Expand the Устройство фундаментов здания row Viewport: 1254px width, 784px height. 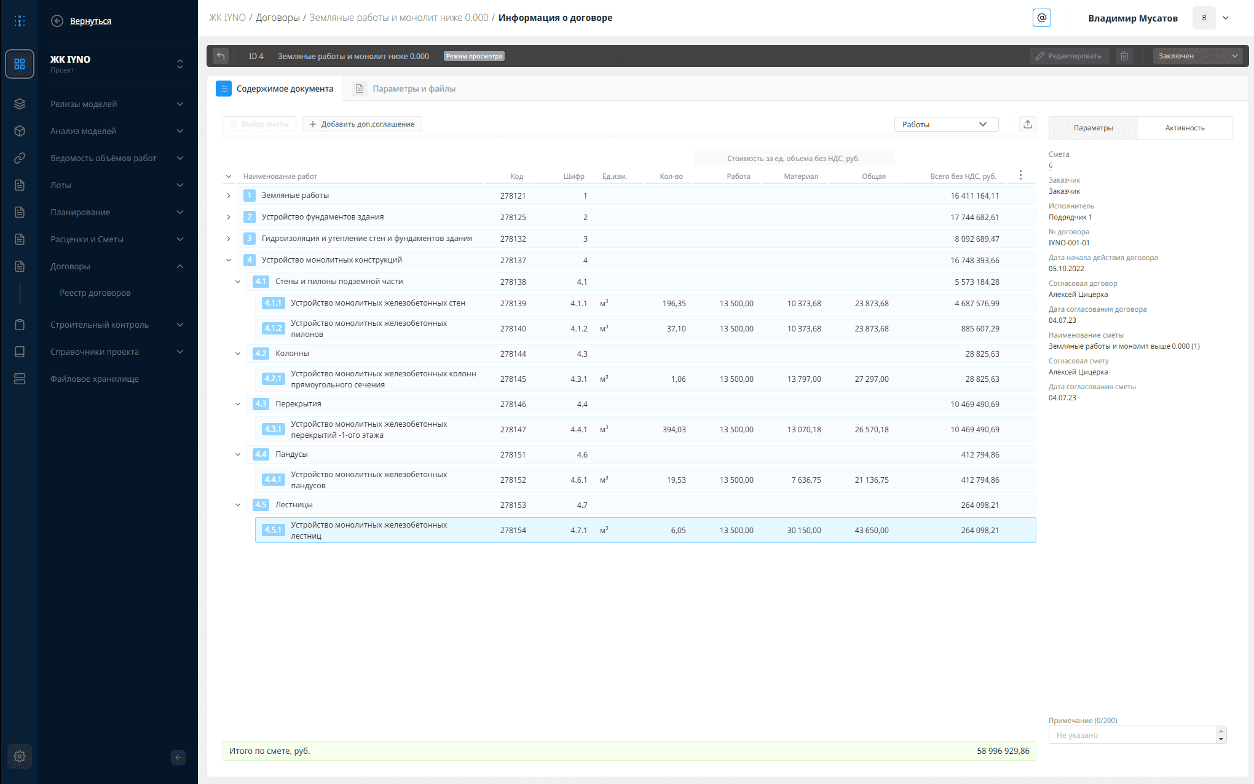click(229, 217)
